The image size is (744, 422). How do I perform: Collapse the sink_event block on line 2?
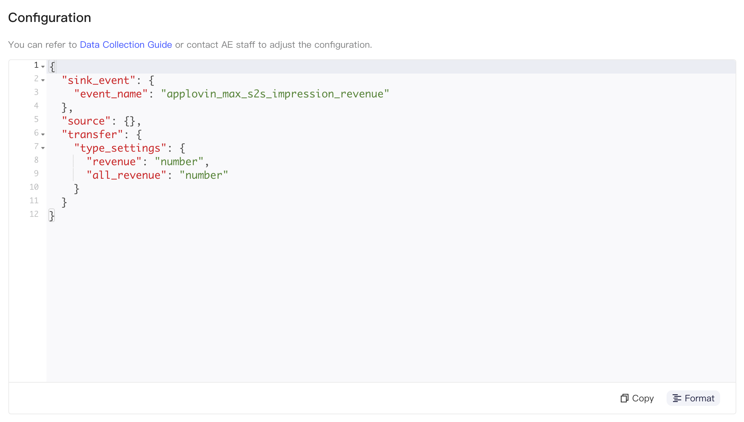pos(43,80)
